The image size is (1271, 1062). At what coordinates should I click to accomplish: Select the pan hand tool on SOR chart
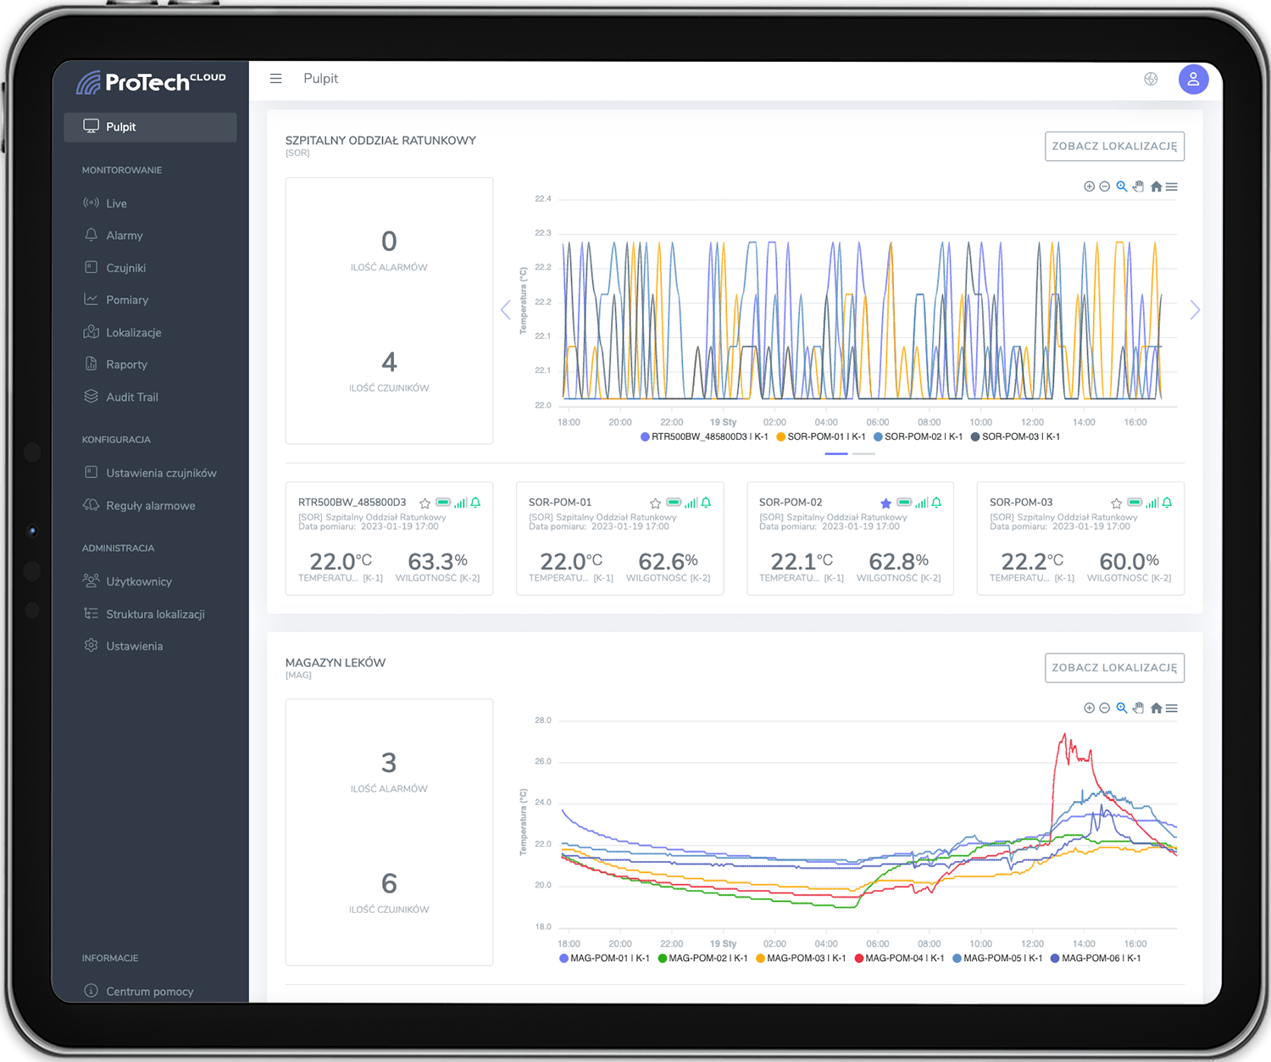(x=1139, y=186)
